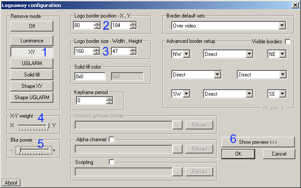This screenshot has width=301, height=188.
Task: Select Shape XY remove mode
Action: (x=32, y=86)
